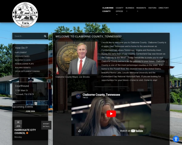
Task: Expand the Business menu dropdown arrow
Action: [126, 11]
